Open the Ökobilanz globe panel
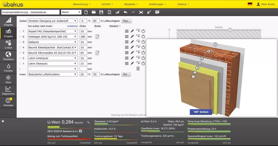 click(8, 56)
